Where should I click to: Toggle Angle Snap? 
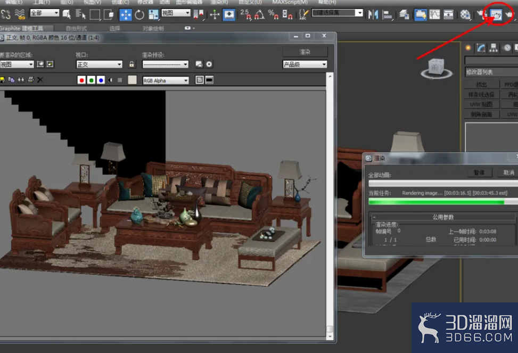(x=260, y=14)
